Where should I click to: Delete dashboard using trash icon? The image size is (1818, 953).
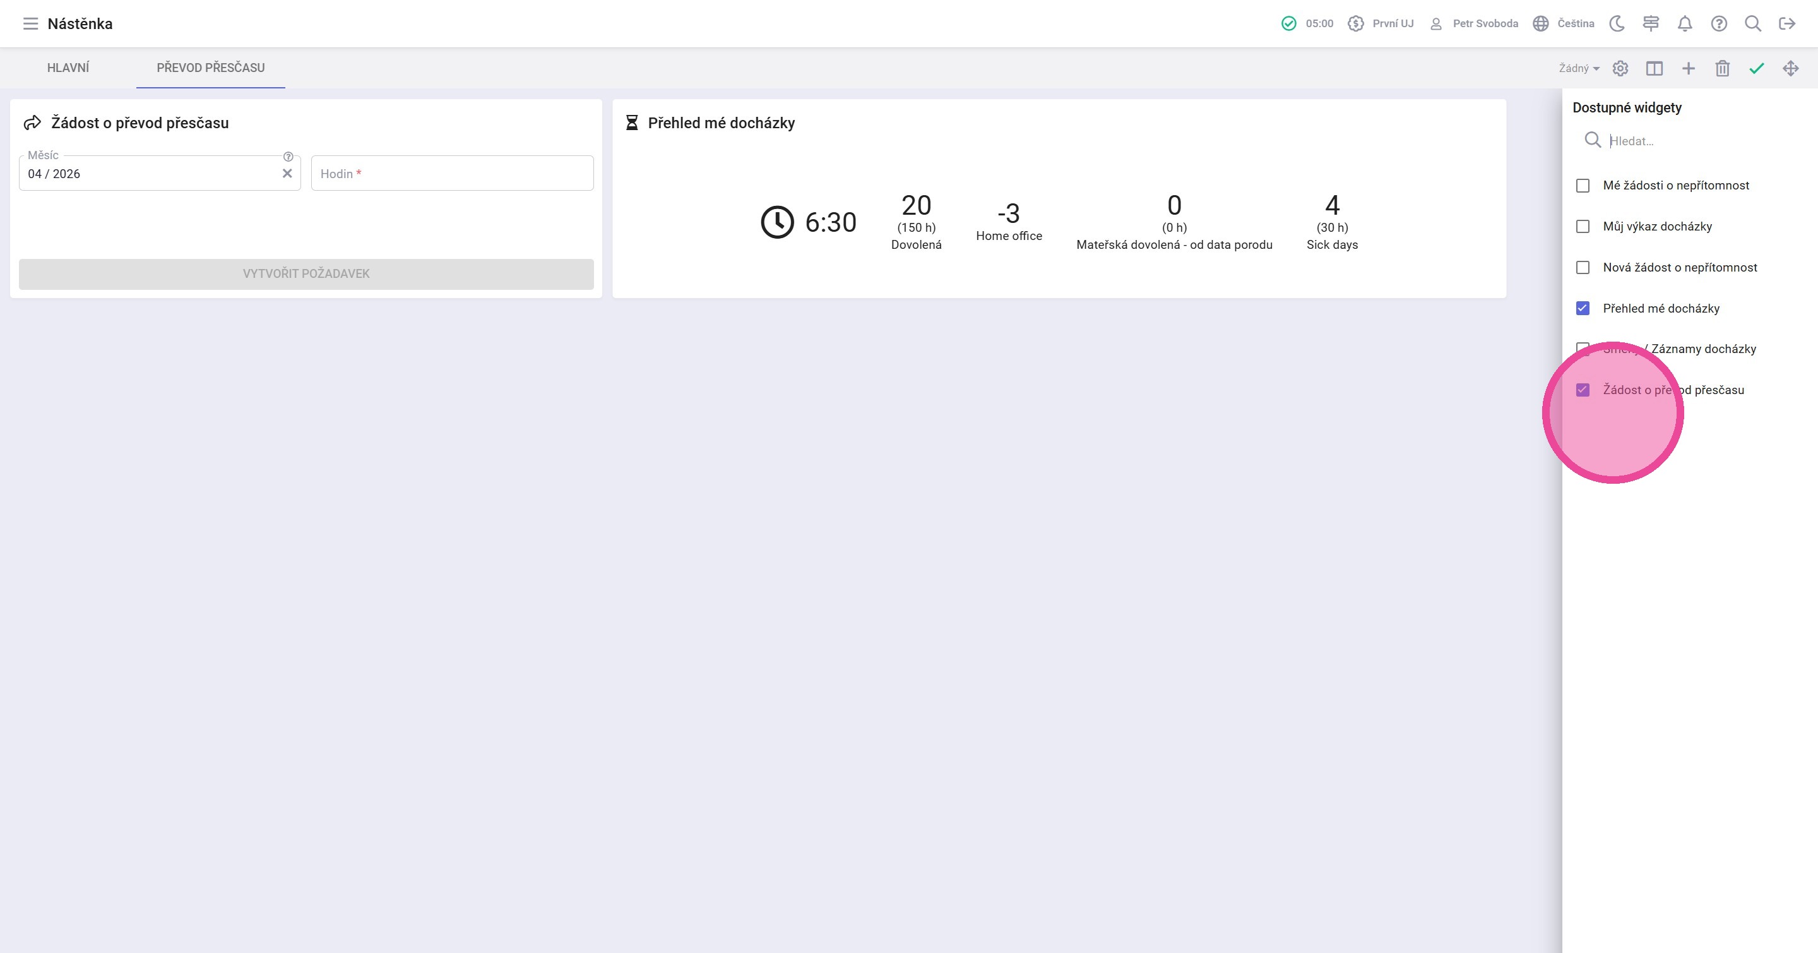point(1722,68)
